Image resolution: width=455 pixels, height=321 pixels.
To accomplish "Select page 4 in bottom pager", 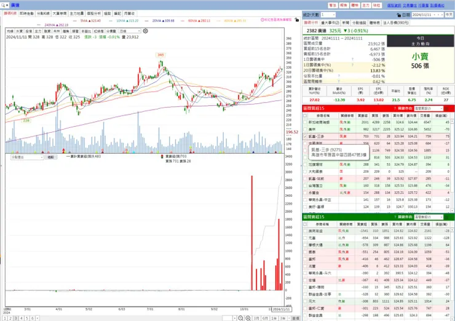I will pyautogui.click(x=21, y=319).
